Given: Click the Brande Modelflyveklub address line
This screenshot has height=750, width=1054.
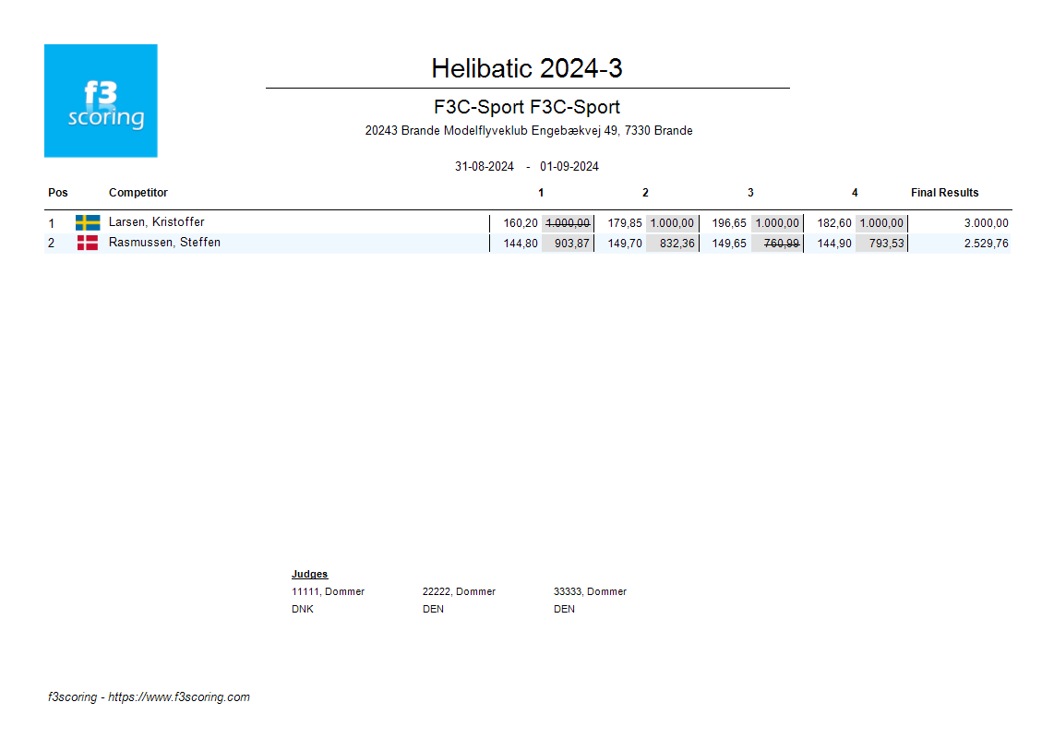Looking at the screenshot, I should [529, 130].
